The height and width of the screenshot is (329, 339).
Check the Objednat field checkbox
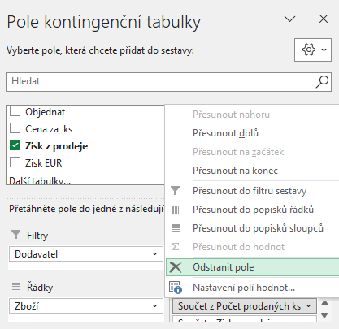[15, 111]
